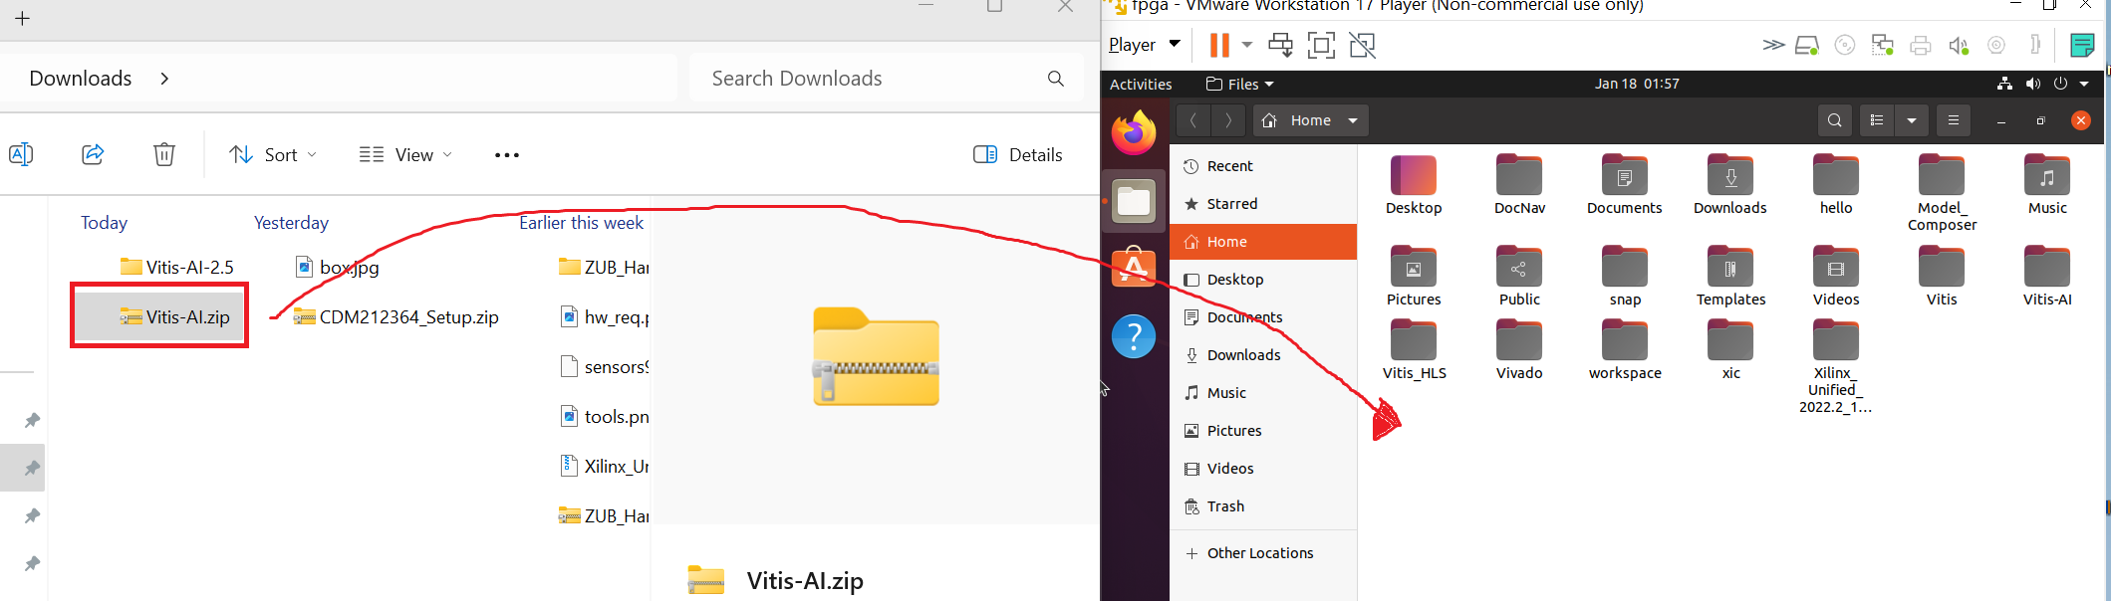This screenshot has width=2111, height=601.
Task: Open the Sort dropdown in Explorer
Action: pyautogui.click(x=273, y=154)
